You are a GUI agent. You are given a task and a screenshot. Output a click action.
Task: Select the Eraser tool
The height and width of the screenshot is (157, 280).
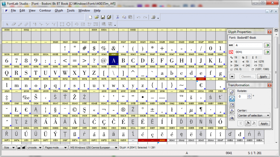(13, 24)
